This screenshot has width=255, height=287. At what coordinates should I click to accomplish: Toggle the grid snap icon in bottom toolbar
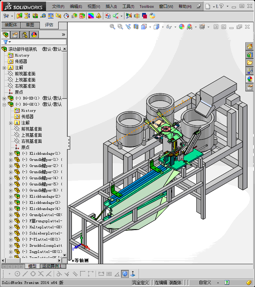click(109, 273)
